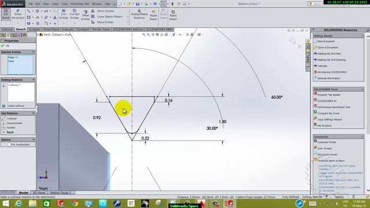
Task: Switch to the Evaluate tab
Action: (x=68, y=29)
